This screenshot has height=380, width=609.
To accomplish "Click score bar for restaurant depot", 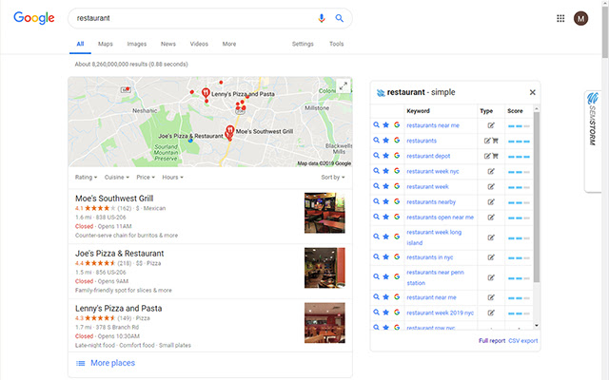I will click(x=519, y=157).
